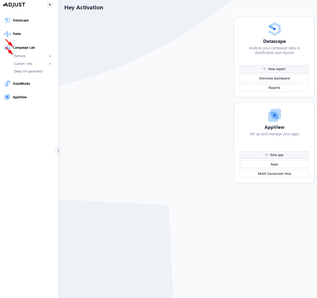The height and width of the screenshot is (298, 317).
Task: Click the Datascape card heading
Action: [274, 41]
